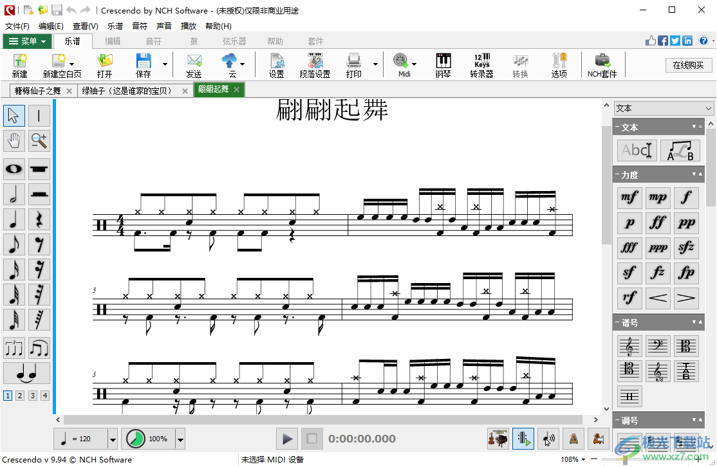717x467 pixels.
Task: Switch to voice 2
Action: pyautogui.click(x=20, y=396)
